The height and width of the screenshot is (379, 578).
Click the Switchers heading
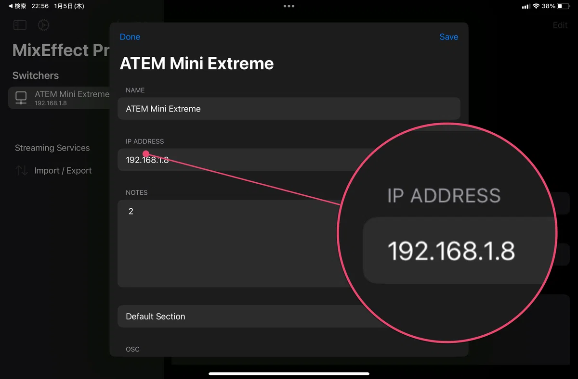36,76
